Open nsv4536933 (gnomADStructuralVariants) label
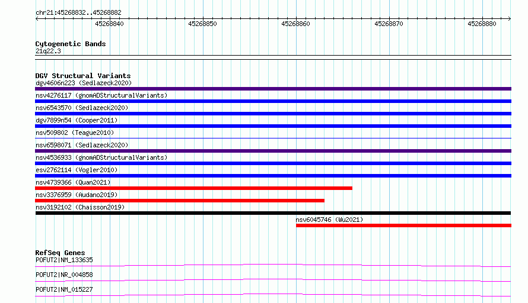 click(101, 157)
